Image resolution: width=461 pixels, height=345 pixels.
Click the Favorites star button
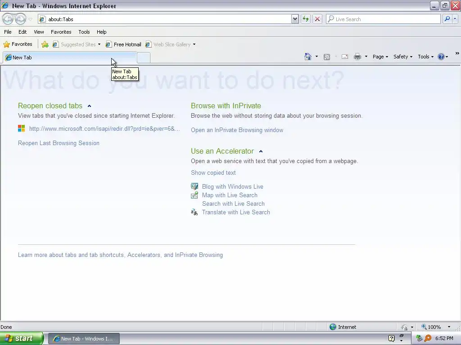point(18,44)
